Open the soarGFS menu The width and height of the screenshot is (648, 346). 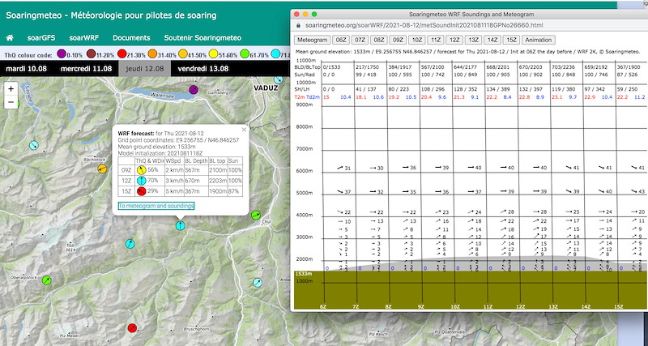pyautogui.click(x=41, y=37)
